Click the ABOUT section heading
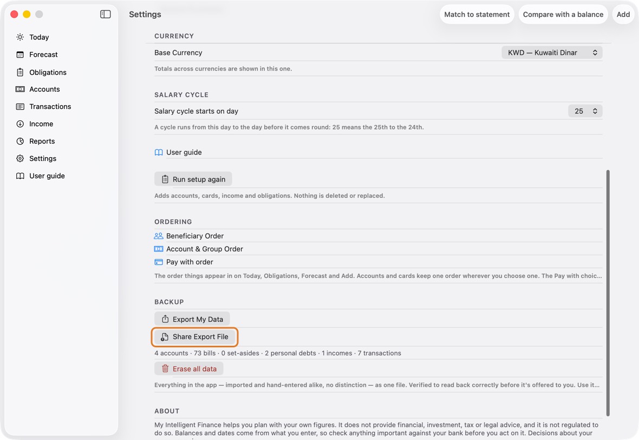Viewport: 639px width, 440px height. tap(167, 411)
